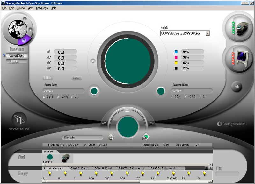Select illuminant F3 bulb
The width and height of the screenshot is (255, 184).
pyautogui.click(x=189, y=173)
